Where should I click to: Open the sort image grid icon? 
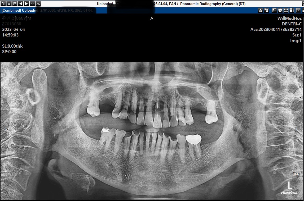292,10
